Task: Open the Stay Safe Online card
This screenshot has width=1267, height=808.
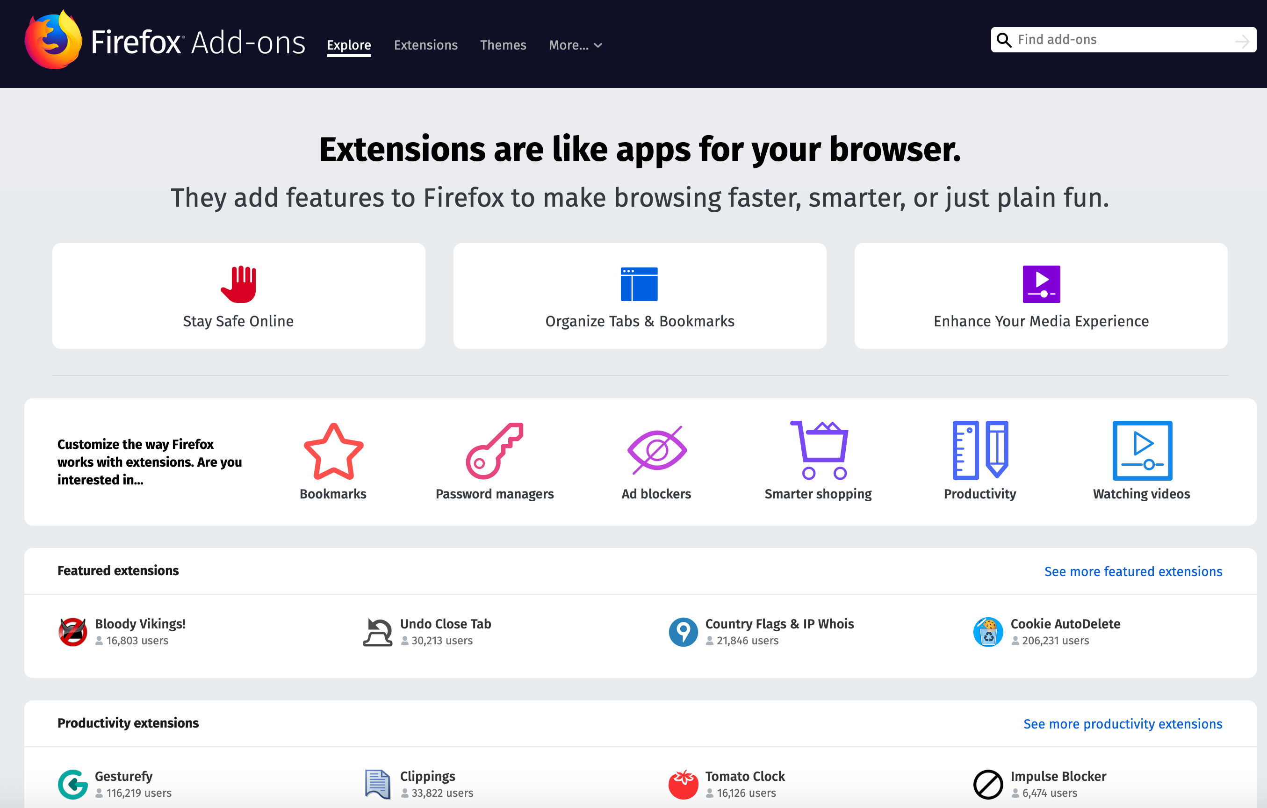Action: [238, 296]
